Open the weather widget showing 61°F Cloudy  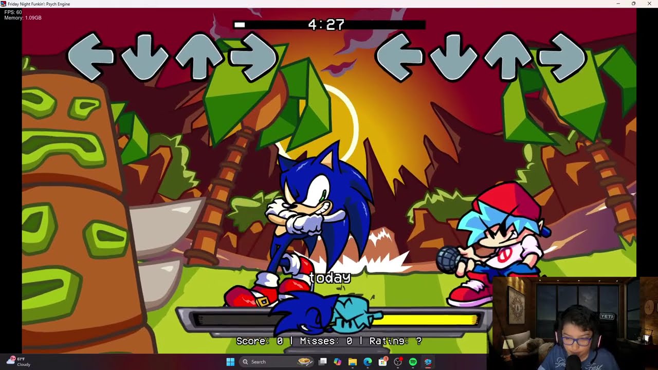tap(19, 361)
